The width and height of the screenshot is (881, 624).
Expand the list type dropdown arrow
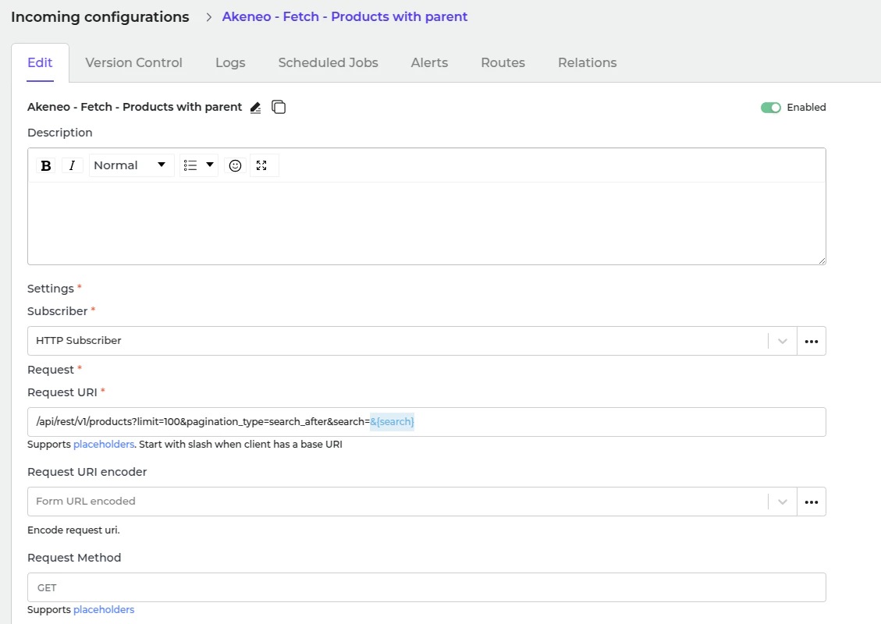(210, 165)
